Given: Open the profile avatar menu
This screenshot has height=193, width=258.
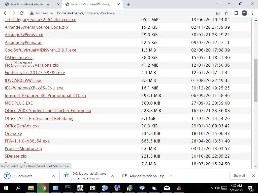Looking at the screenshot, I should click(x=244, y=13).
